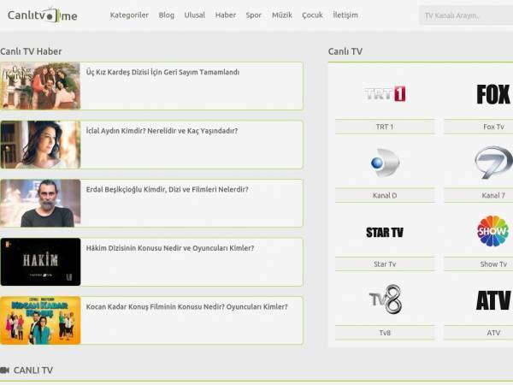Open the Kategoriler menu
Image resolution: width=513 pixels, height=385 pixels.
(x=129, y=15)
